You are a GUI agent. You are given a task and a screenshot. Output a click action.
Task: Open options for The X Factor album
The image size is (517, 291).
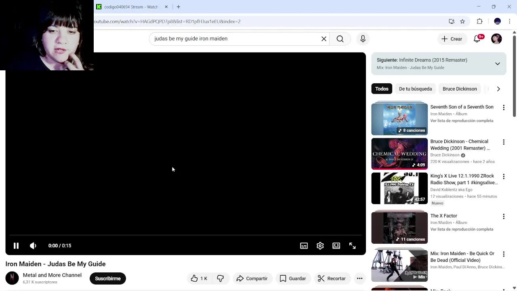[x=504, y=216]
